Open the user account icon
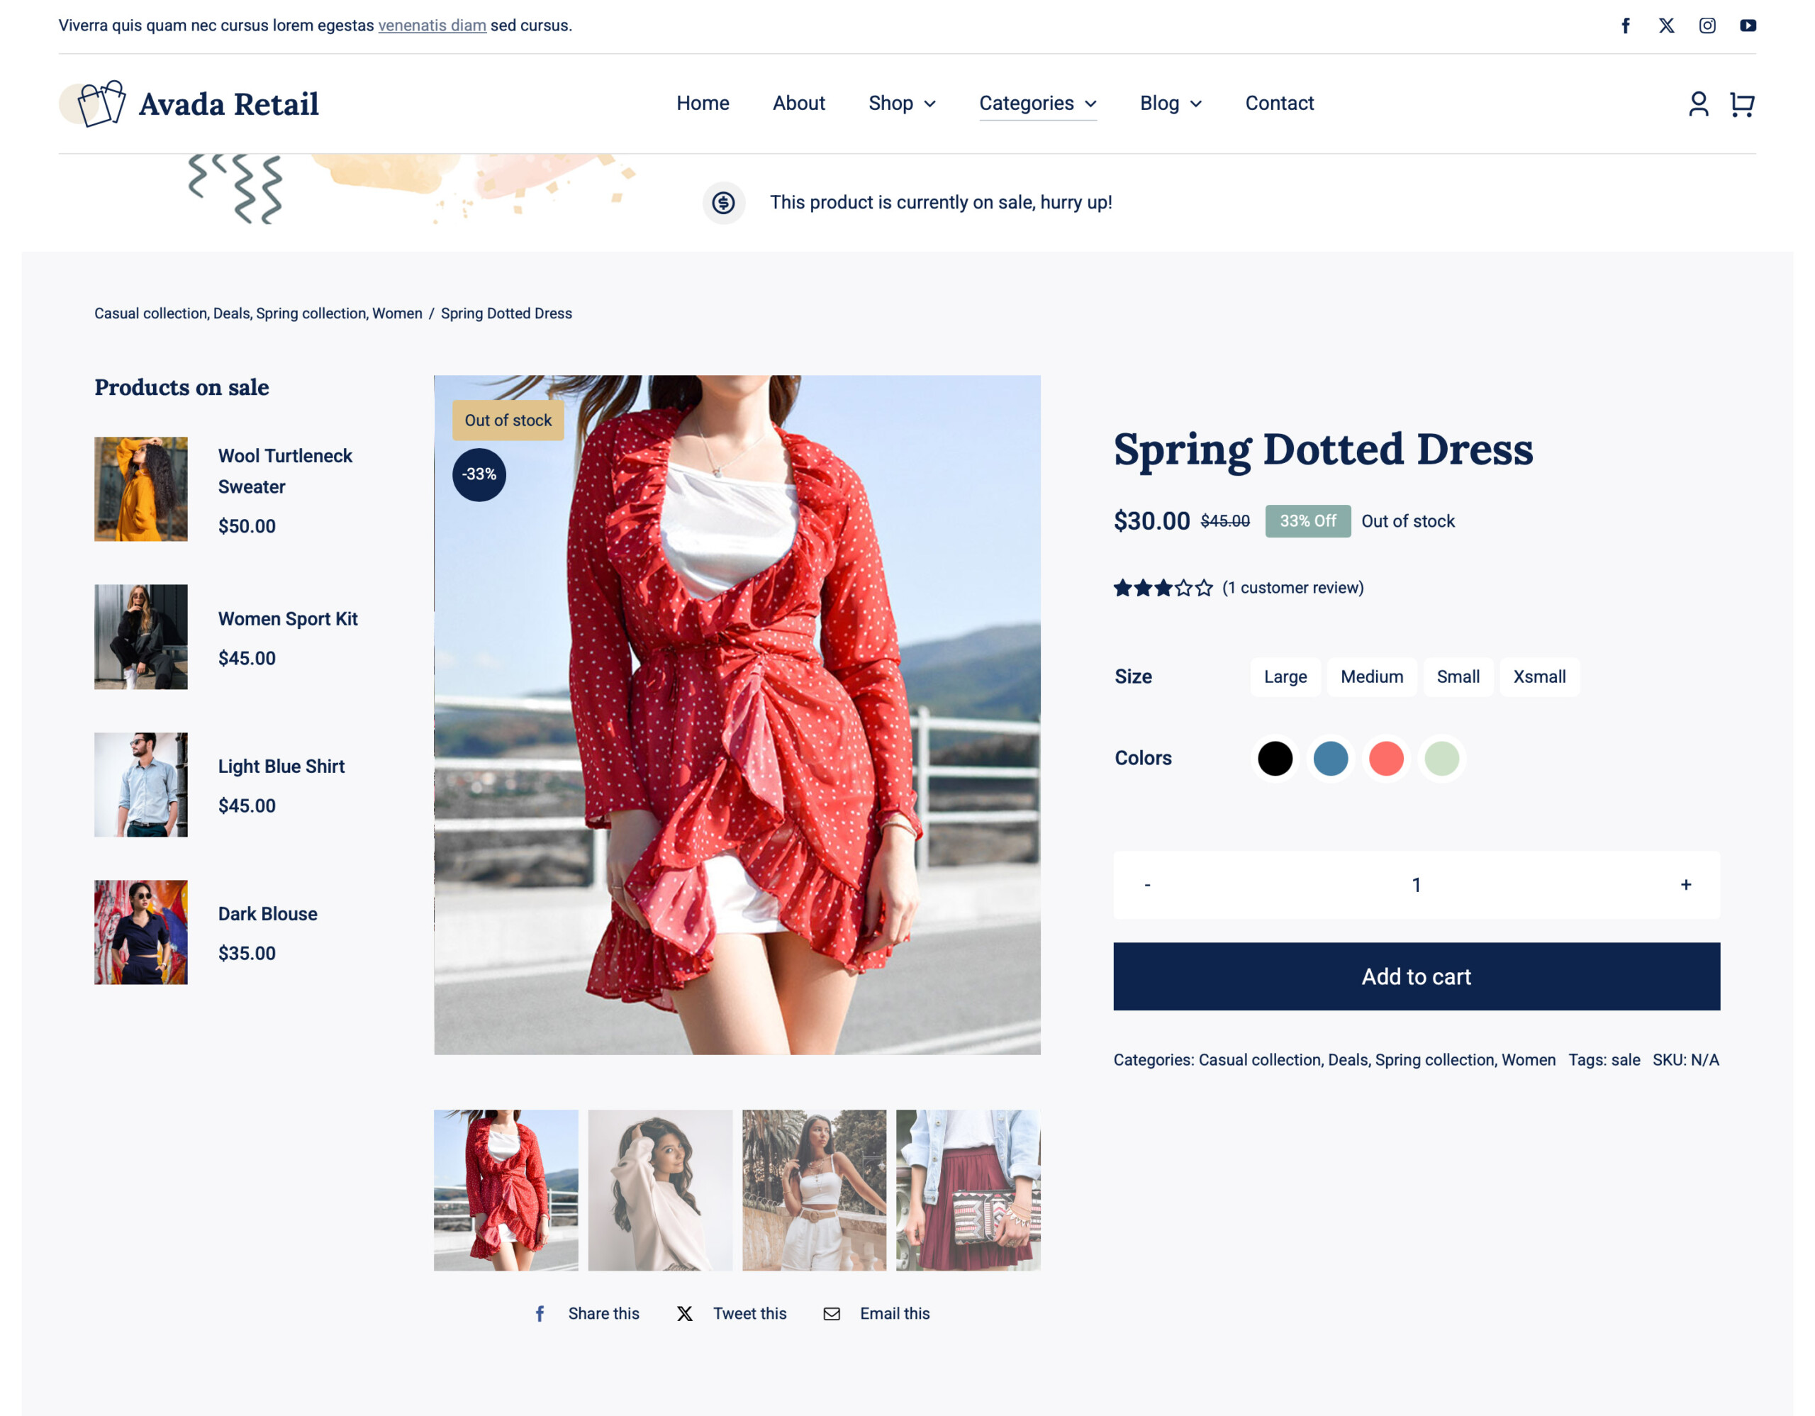1815x1416 pixels. pos(1699,104)
